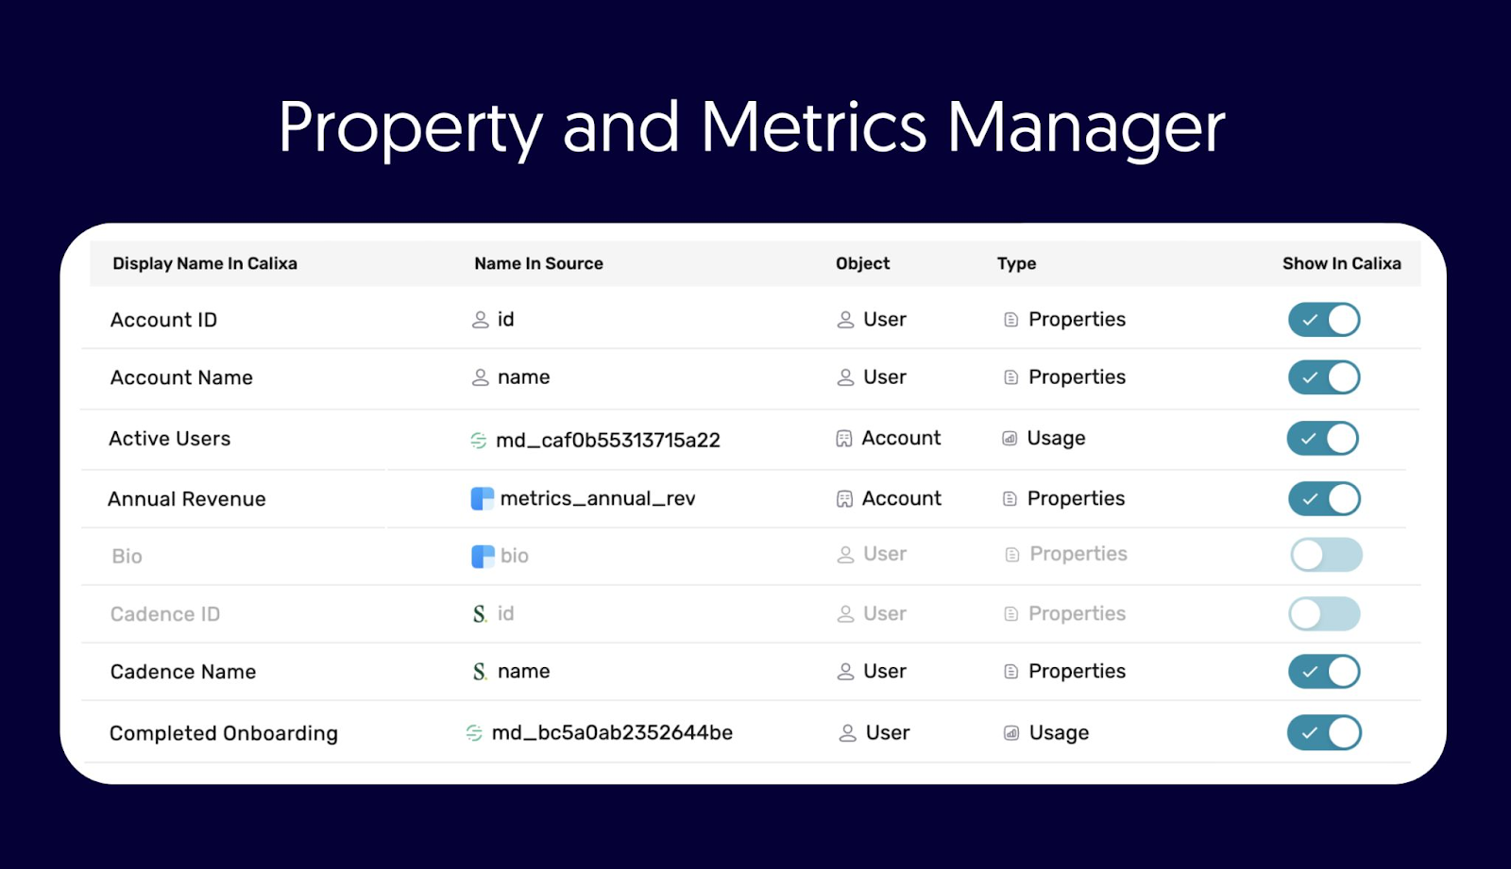Click source name 'md_bc5a0ab2352644be'

tap(612, 733)
